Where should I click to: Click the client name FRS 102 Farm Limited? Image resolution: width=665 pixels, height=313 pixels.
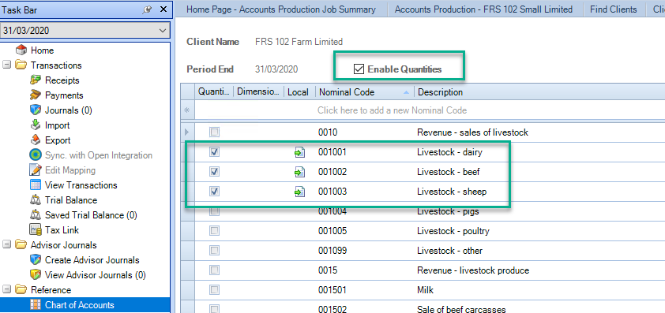[299, 42]
